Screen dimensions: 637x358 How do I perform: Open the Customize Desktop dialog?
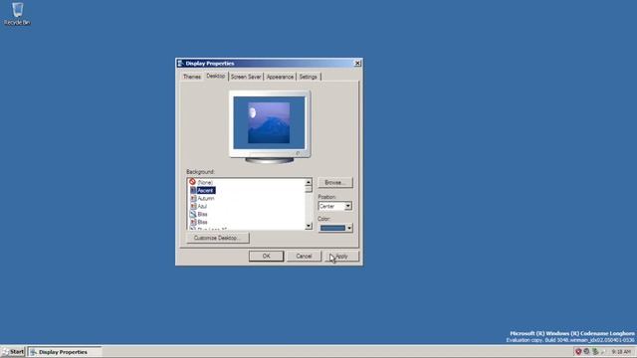click(x=218, y=238)
